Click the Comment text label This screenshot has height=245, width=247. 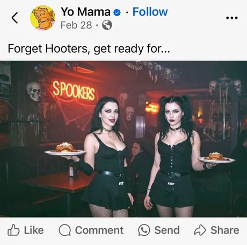pyautogui.click(x=99, y=230)
